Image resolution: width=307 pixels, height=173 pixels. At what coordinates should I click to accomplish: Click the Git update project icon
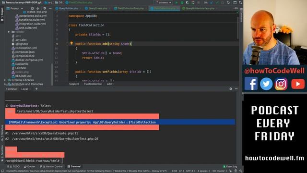(x=212, y=2)
